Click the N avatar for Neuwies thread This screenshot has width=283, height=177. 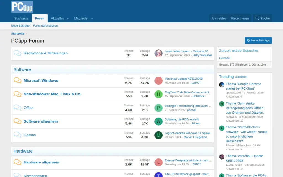pyautogui.click(x=222, y=104)
